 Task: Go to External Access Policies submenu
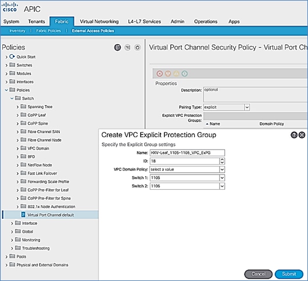point(93,31)
